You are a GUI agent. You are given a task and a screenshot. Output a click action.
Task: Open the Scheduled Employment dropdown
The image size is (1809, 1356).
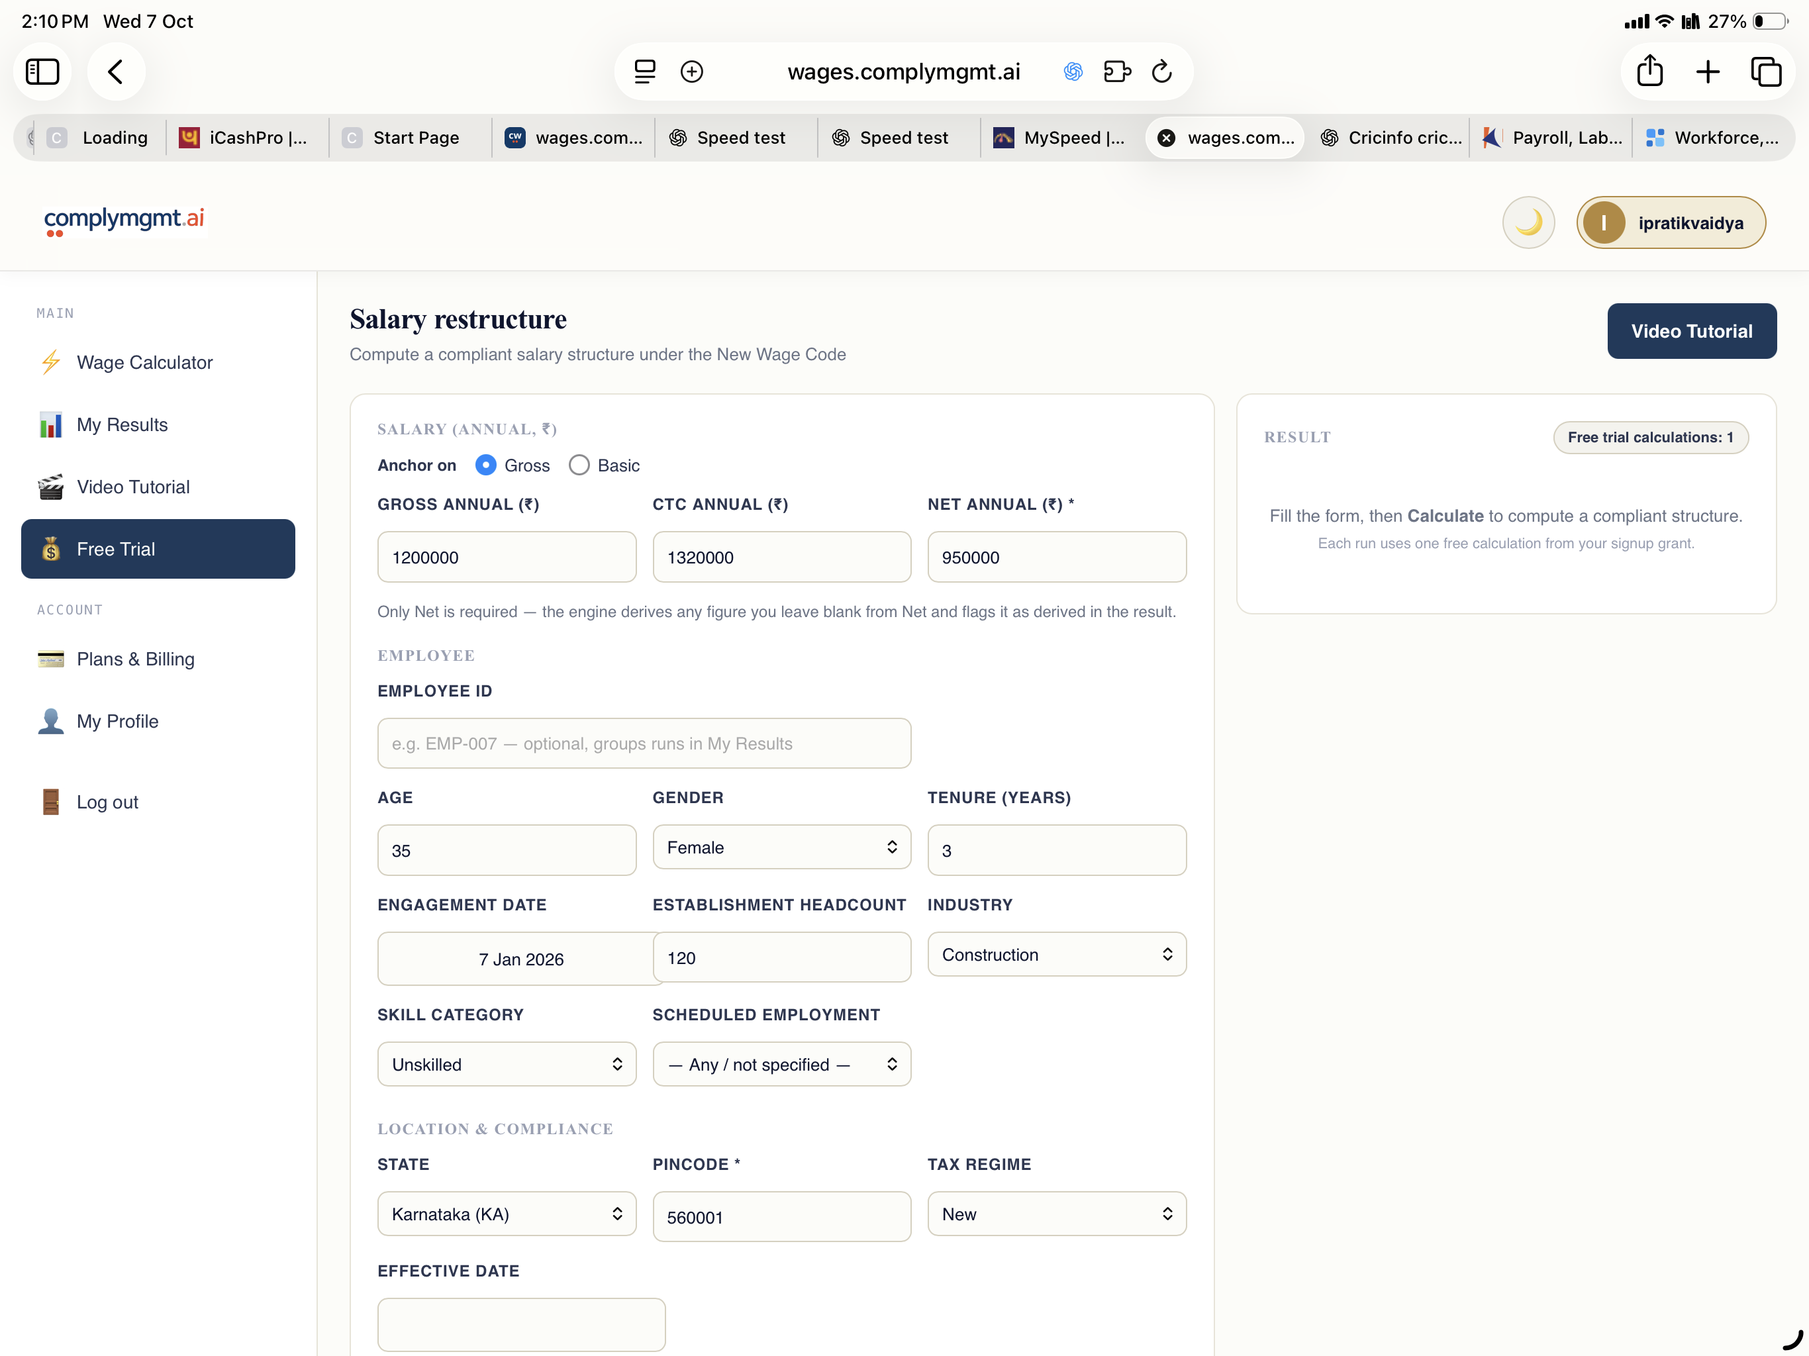point(781,1064)
